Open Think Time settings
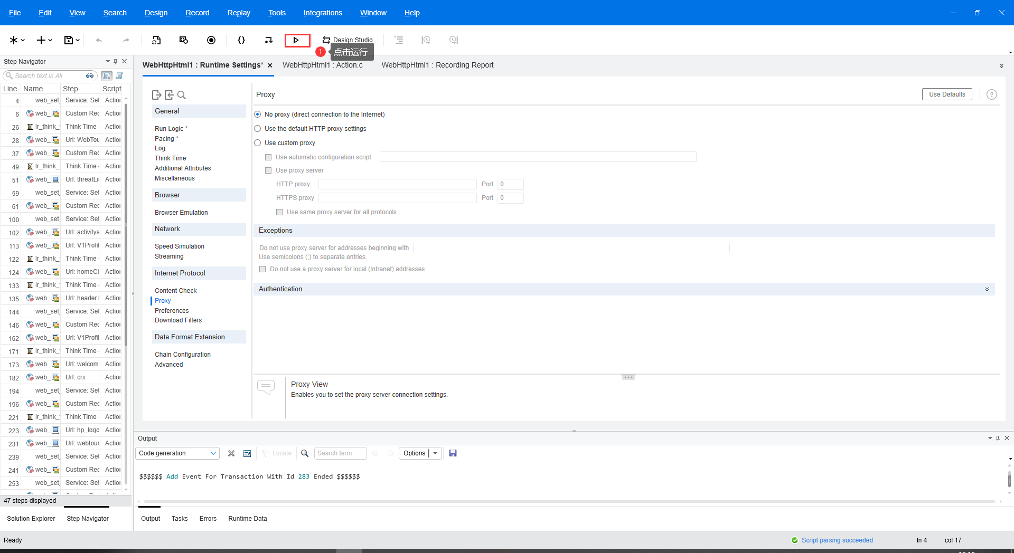1014x553 pixels. click(x=170, y=158)
